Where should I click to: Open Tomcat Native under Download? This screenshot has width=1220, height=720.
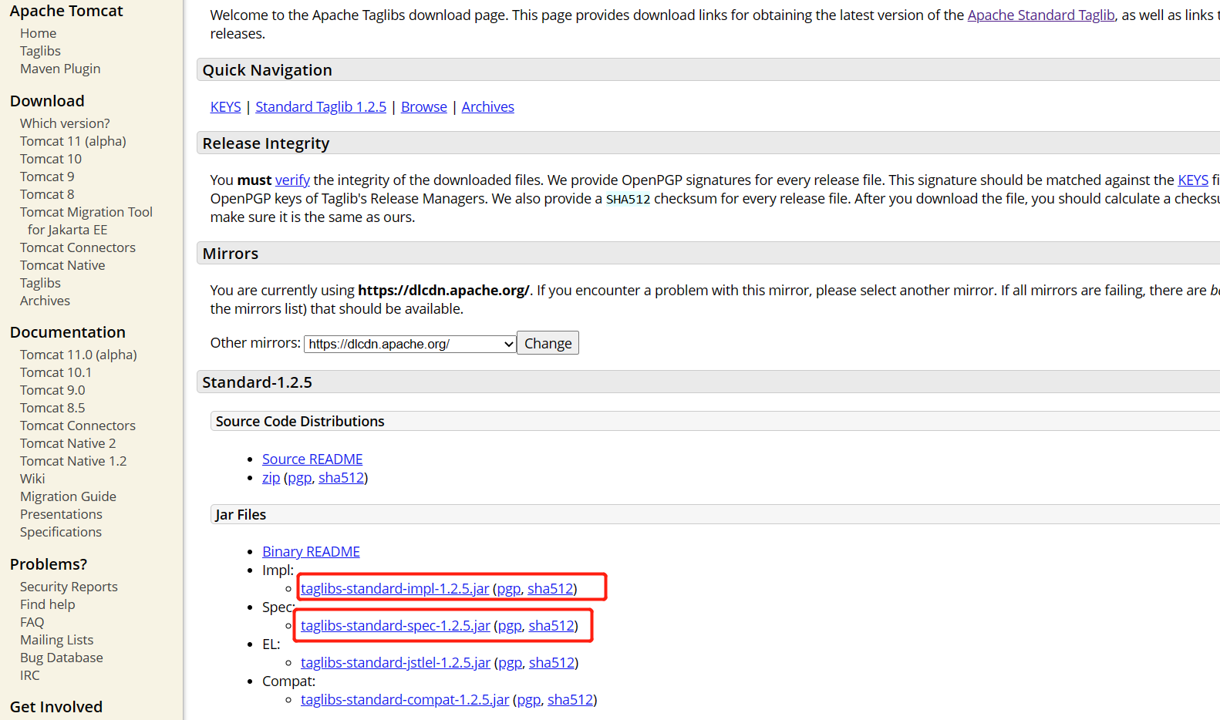(x=62, y=265)
